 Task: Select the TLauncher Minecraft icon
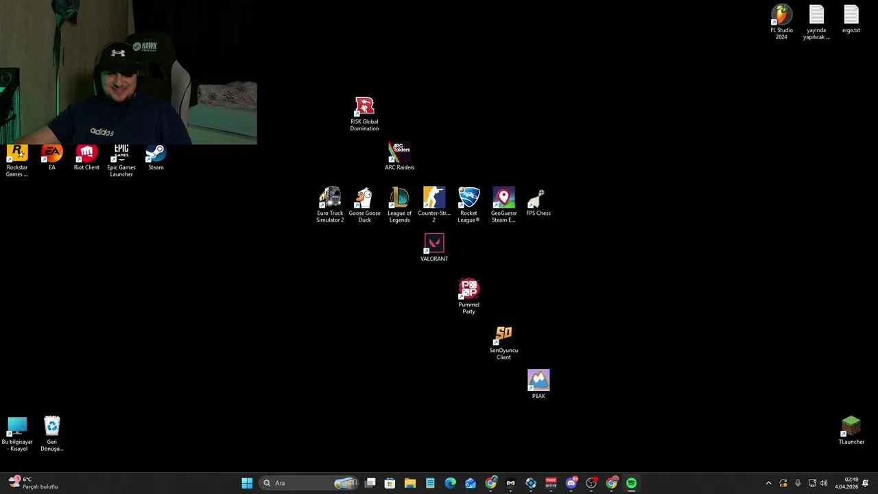851,430
